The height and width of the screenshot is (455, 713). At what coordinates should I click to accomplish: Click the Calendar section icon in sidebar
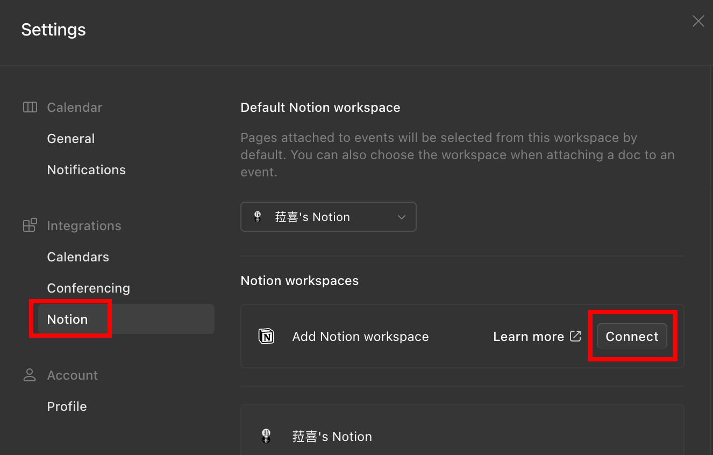pyautogui.click(x=30, y=108)
